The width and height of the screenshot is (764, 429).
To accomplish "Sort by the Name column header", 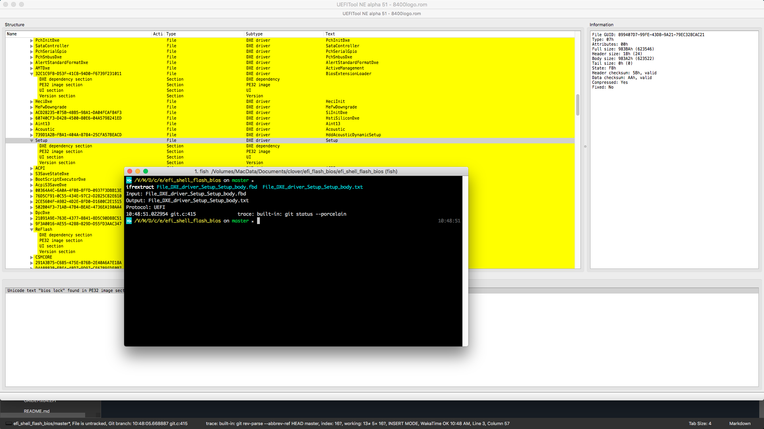I will (x=12, y=34).
